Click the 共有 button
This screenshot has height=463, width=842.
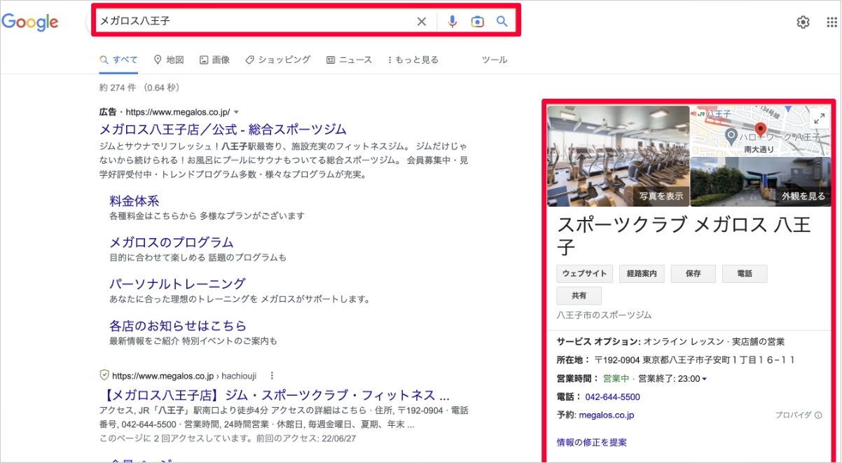click(579, 296)
